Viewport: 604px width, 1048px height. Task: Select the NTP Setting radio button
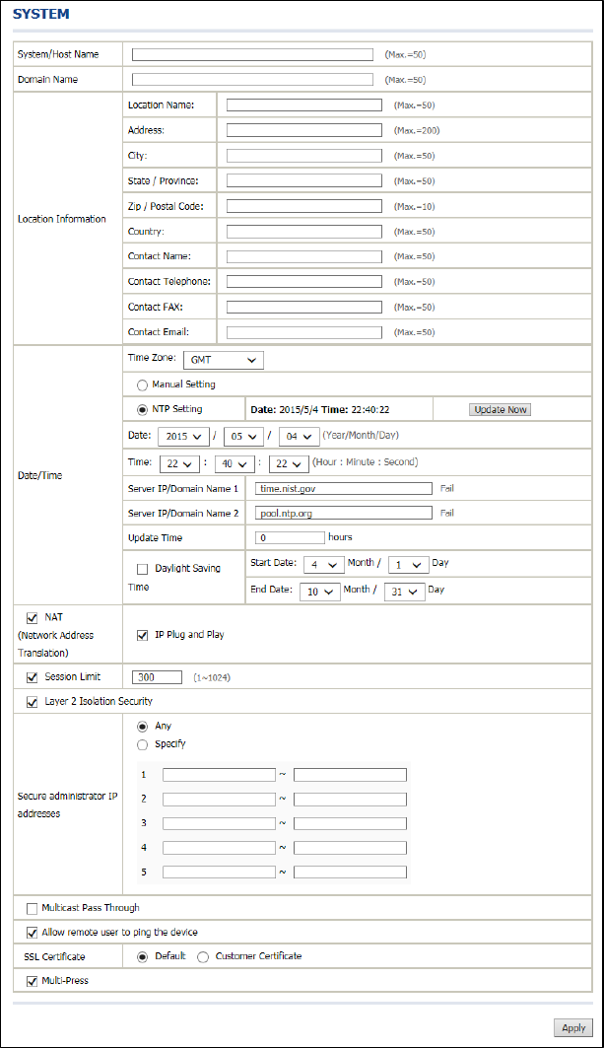[142, 410]
